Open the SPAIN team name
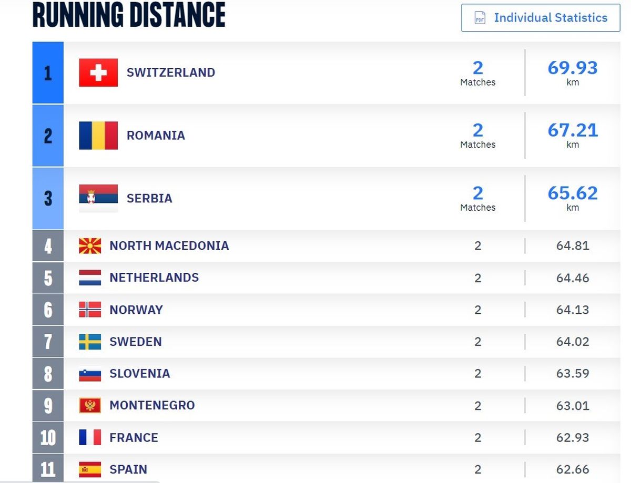The image size is (631, 483). click(128, 469)
